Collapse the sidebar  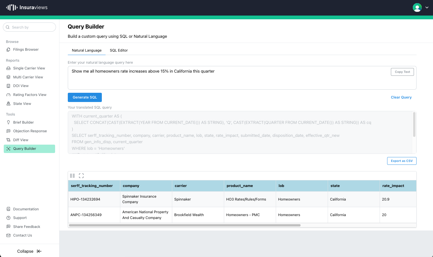click(x=29, y=251)
